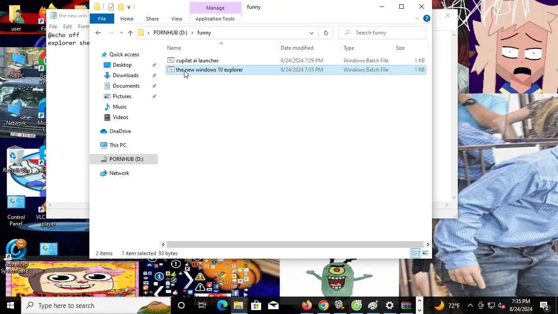Launch Microsoft Edge from the taskbar

point(222,305)
